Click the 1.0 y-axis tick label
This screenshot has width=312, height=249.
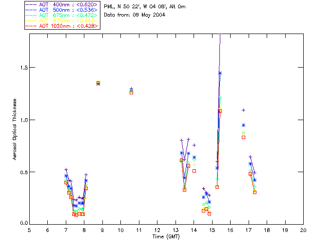tap(24, 120)
